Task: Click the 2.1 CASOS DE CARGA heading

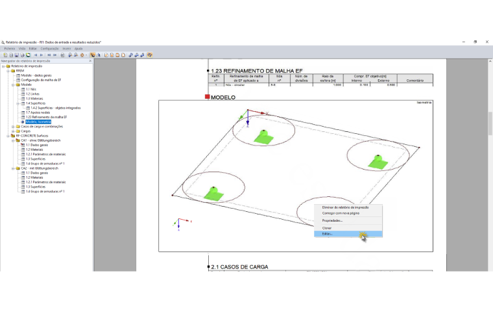Action: [x=239, y=267]
